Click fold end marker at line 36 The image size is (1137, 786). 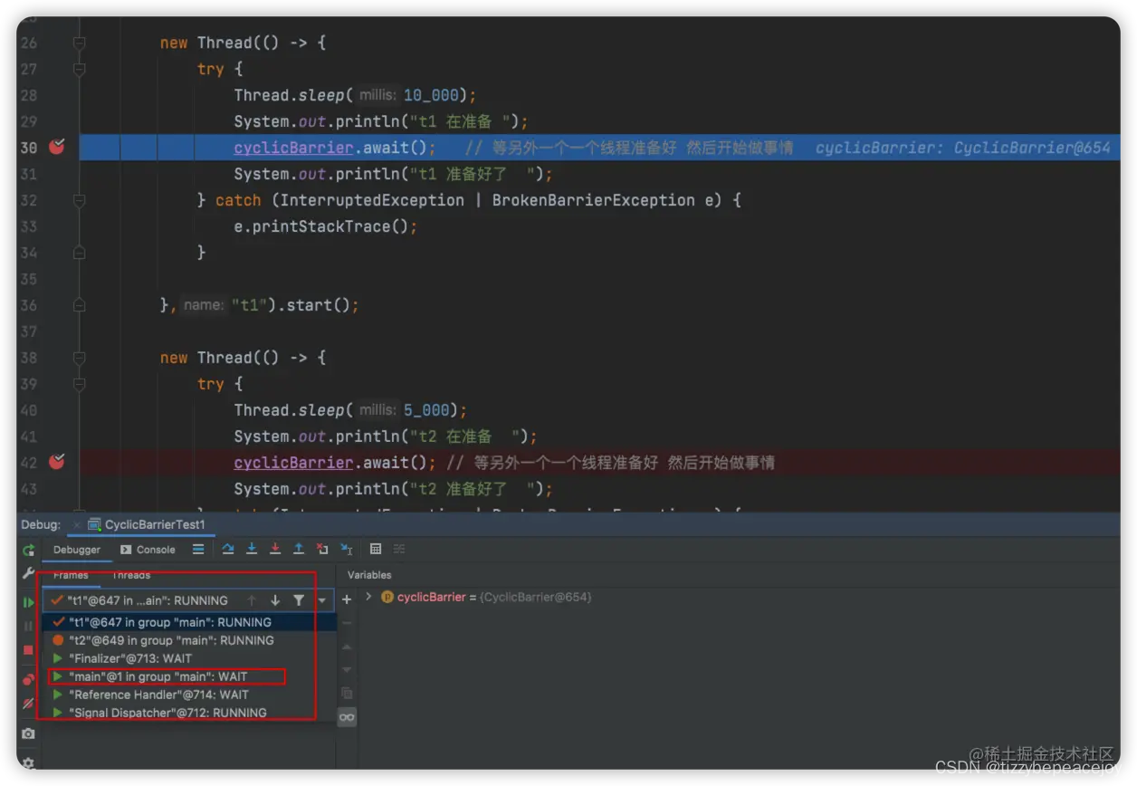click(79, 305)
